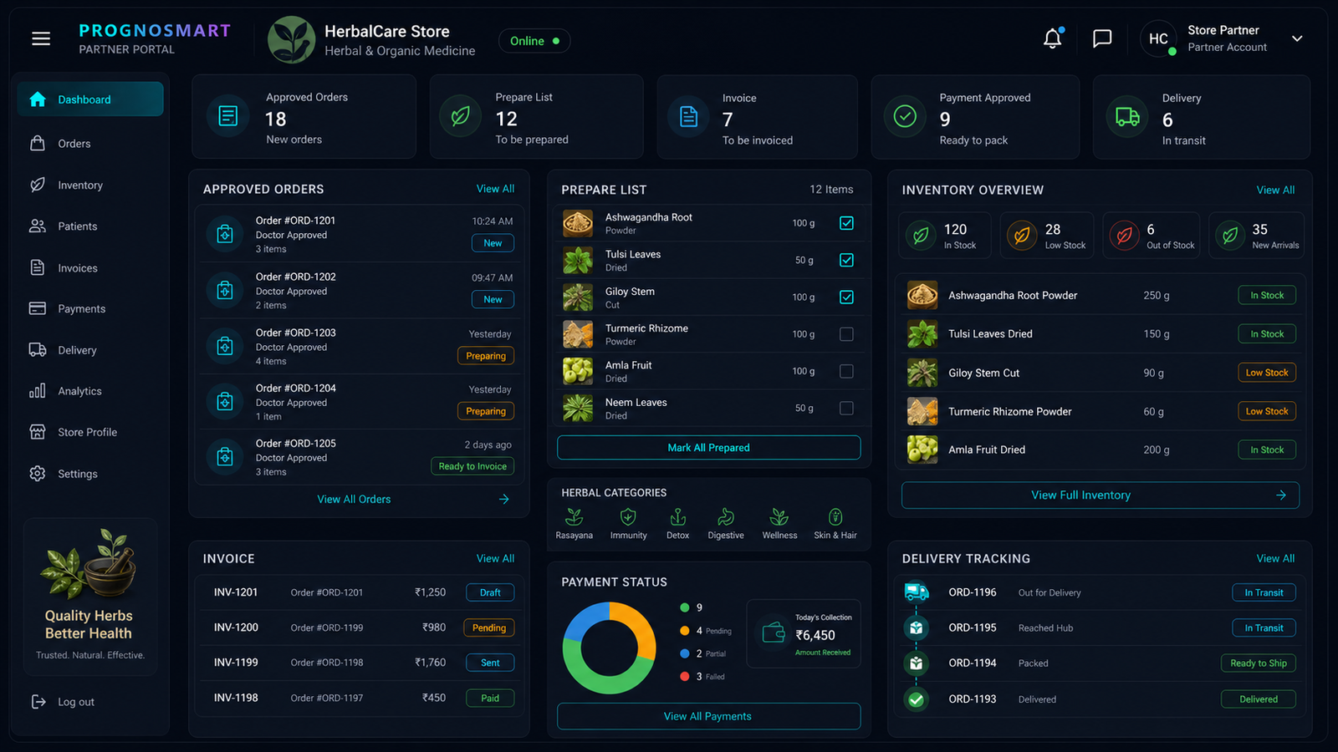This screenshot has width=1338, height=752.
Task: Click Draft status on INV-1201
Action: pyautogui.click(x=490, y=592)
